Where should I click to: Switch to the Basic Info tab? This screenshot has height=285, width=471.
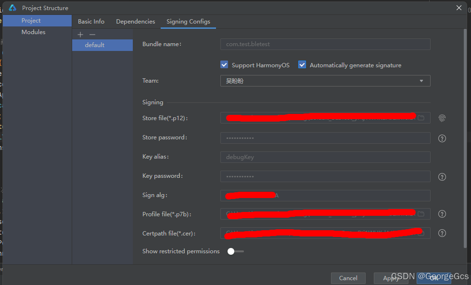(91, 22)
